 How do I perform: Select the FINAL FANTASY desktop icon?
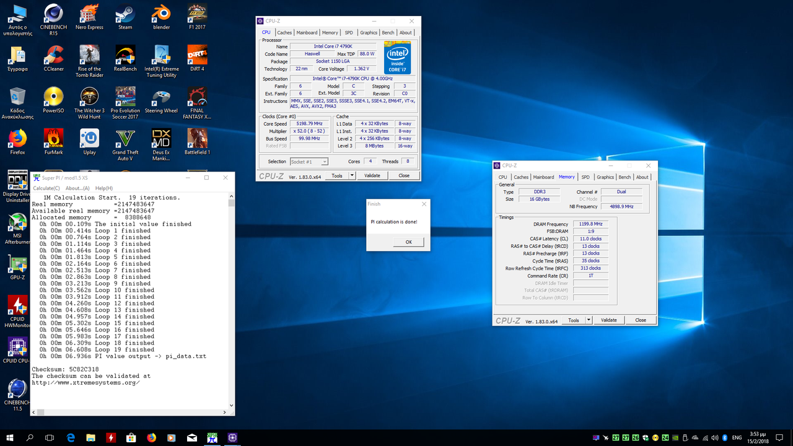(x=197, y=103)
